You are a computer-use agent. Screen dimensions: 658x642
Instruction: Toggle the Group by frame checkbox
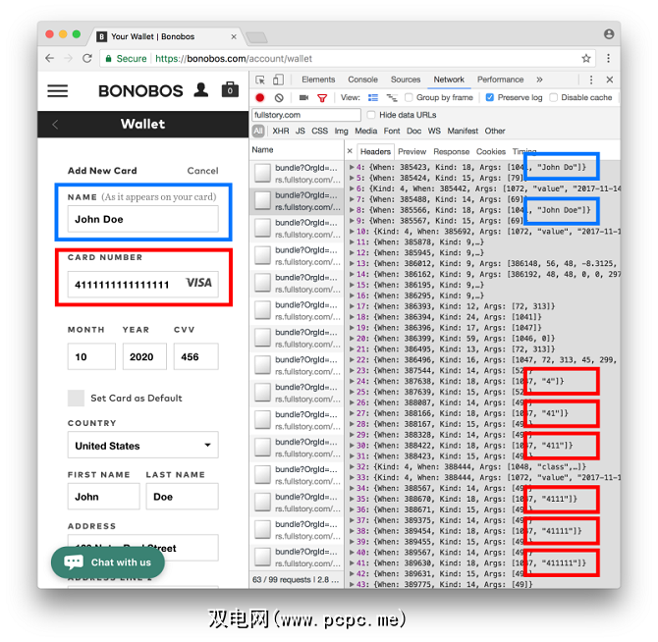click(409, 98)
